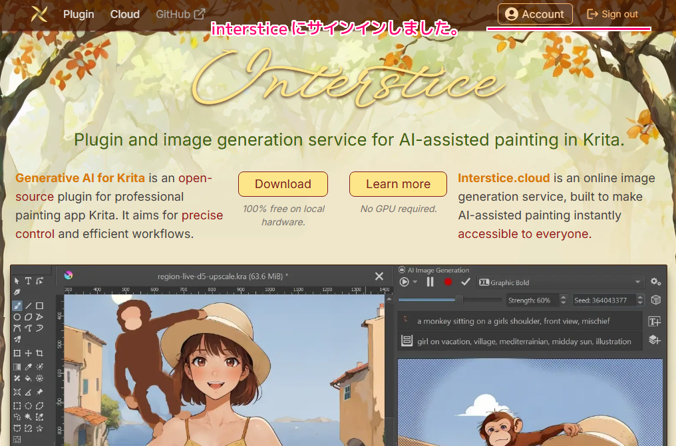The image size is (676, 446).
Task: Select the Similar Color Selection tool
Action: click(x=39, y=417)
